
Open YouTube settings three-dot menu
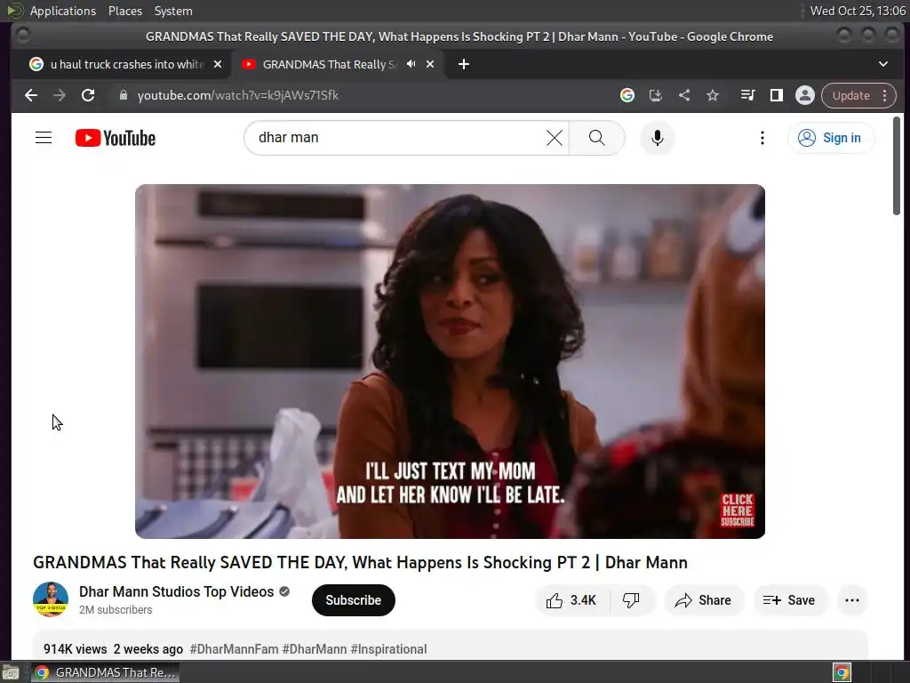tap(762, 138)
